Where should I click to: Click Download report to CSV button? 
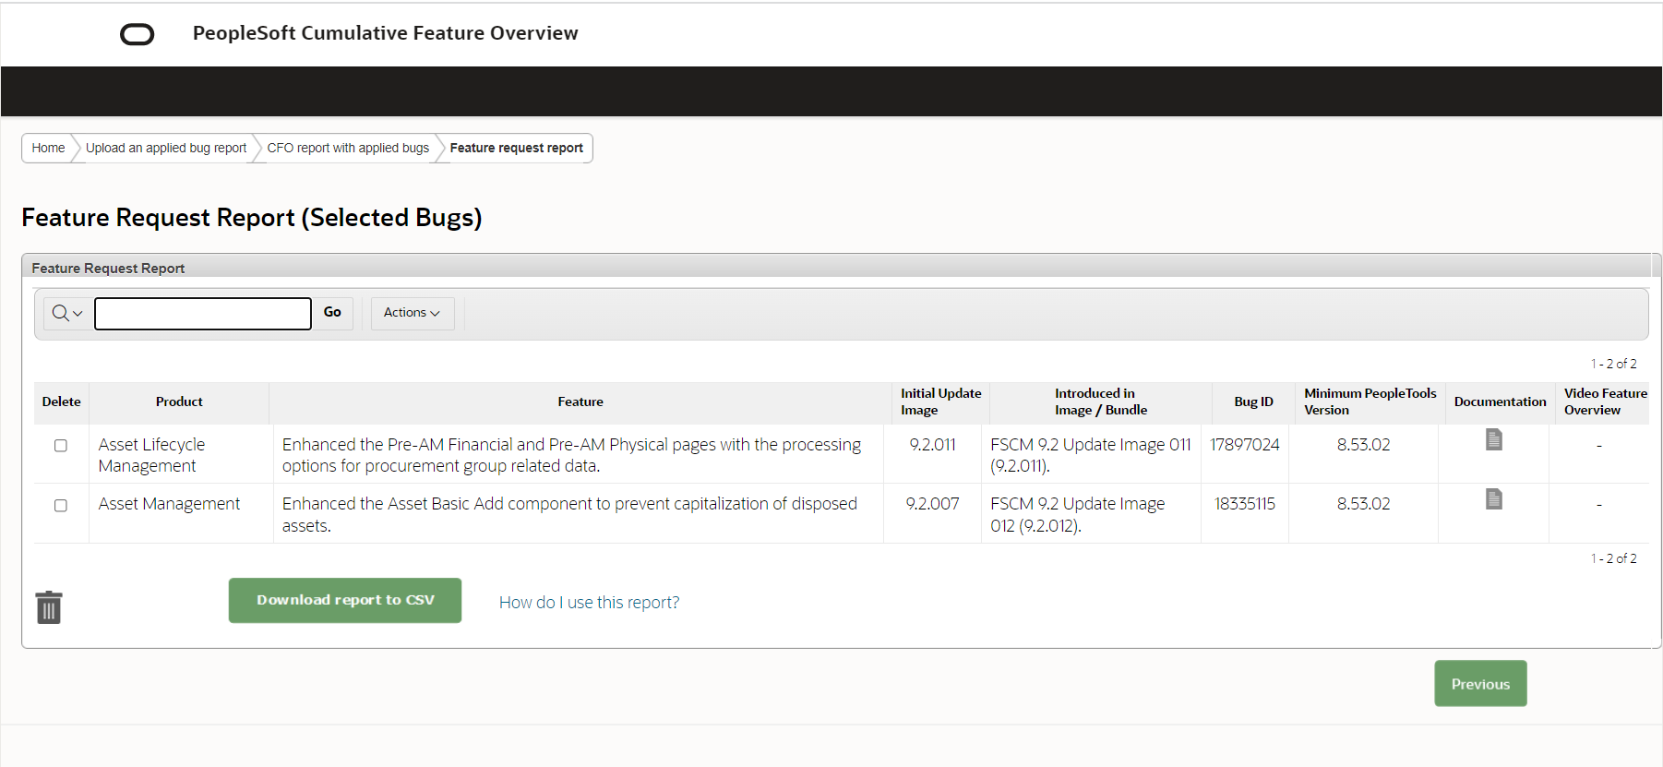click(x=345, y=600)
